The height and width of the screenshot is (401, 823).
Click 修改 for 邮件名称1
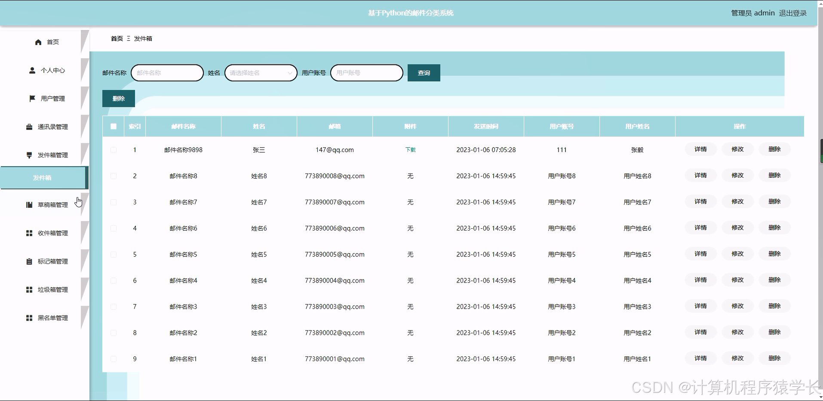click(x=738, y=358)
